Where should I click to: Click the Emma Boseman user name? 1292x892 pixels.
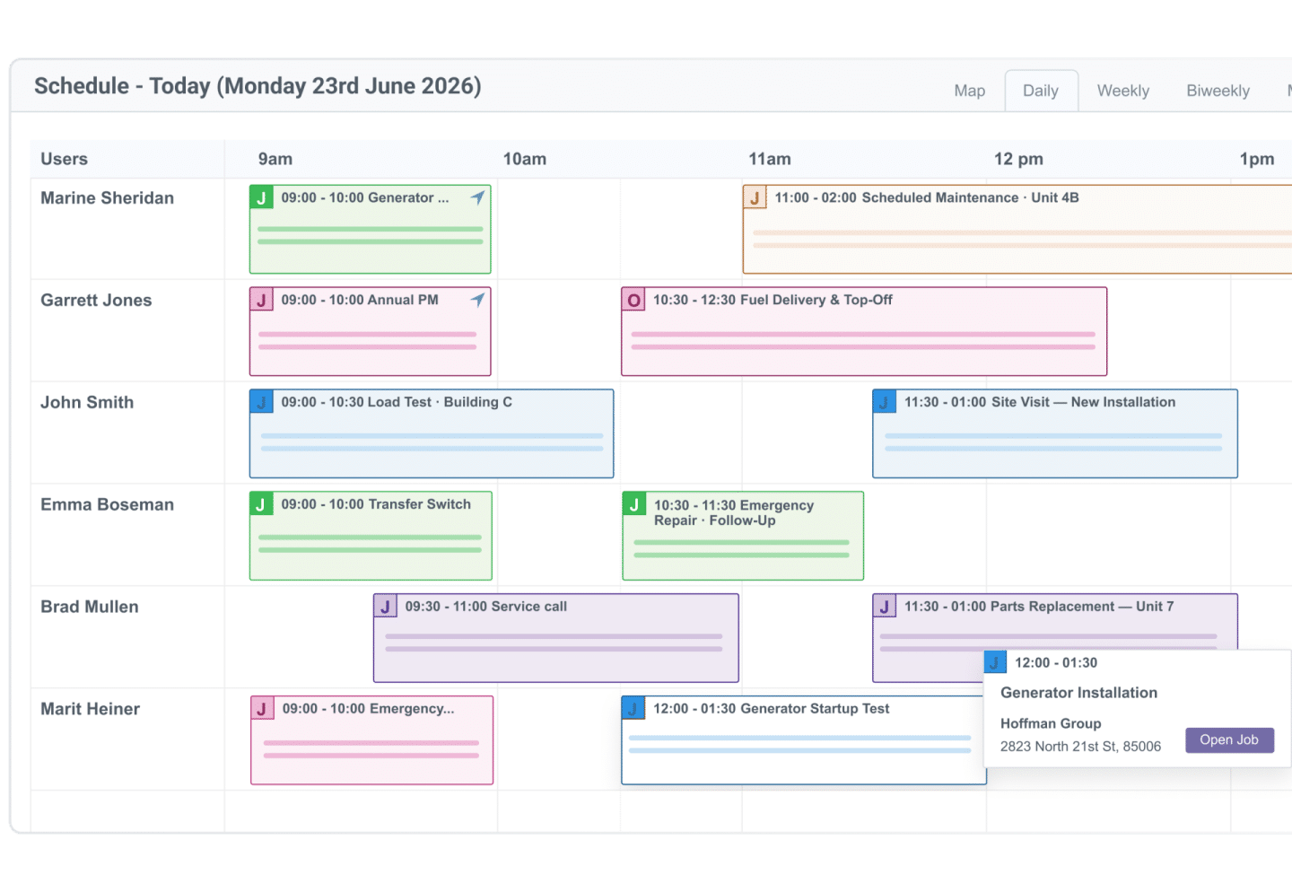pyautogui.click(x=108, y=505)
